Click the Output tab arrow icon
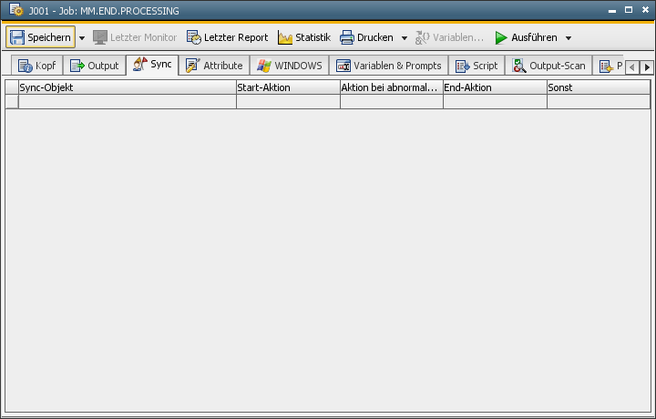 tap(77, 66)
